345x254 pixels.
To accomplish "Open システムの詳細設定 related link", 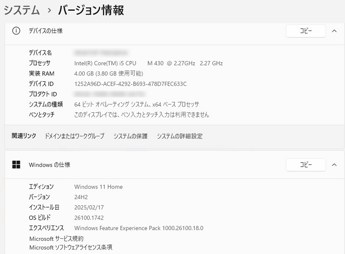I will click(180, 136).
